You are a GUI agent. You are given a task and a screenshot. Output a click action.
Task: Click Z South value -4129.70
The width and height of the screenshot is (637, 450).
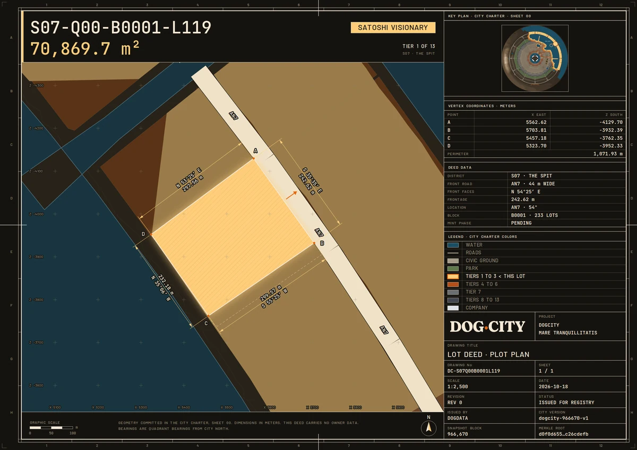[x=610, y=122]
